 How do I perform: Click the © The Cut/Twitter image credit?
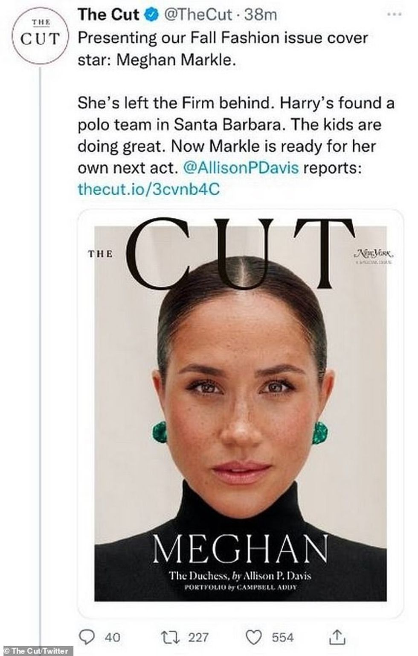tap(36, 651)
